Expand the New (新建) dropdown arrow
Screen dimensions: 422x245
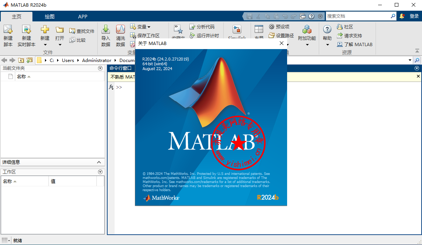[x=45, y=45]
